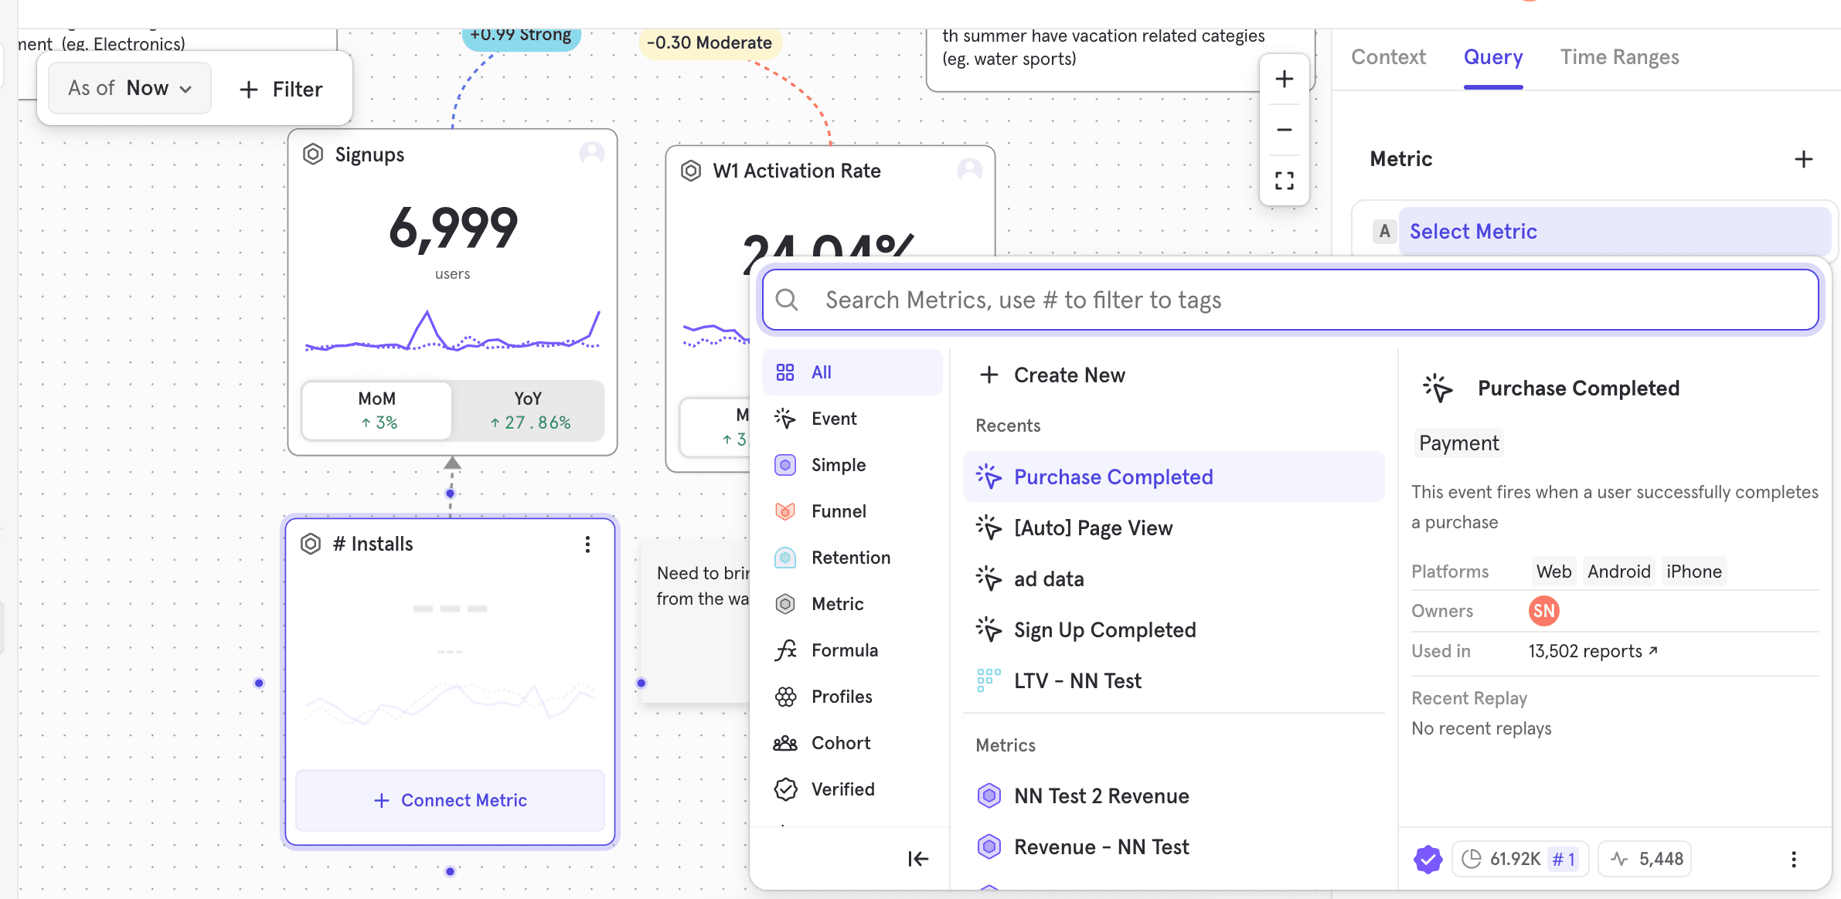Image resolution: width=1841 pixels, height=899 pixels.
Task: Switch to the Context tab
Action: [1388, 57]
